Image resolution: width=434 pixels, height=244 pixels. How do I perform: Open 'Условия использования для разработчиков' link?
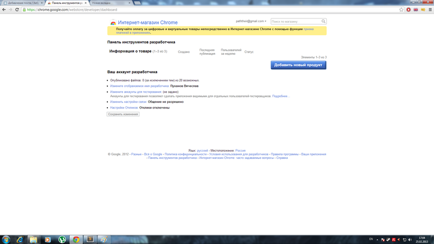239,154
